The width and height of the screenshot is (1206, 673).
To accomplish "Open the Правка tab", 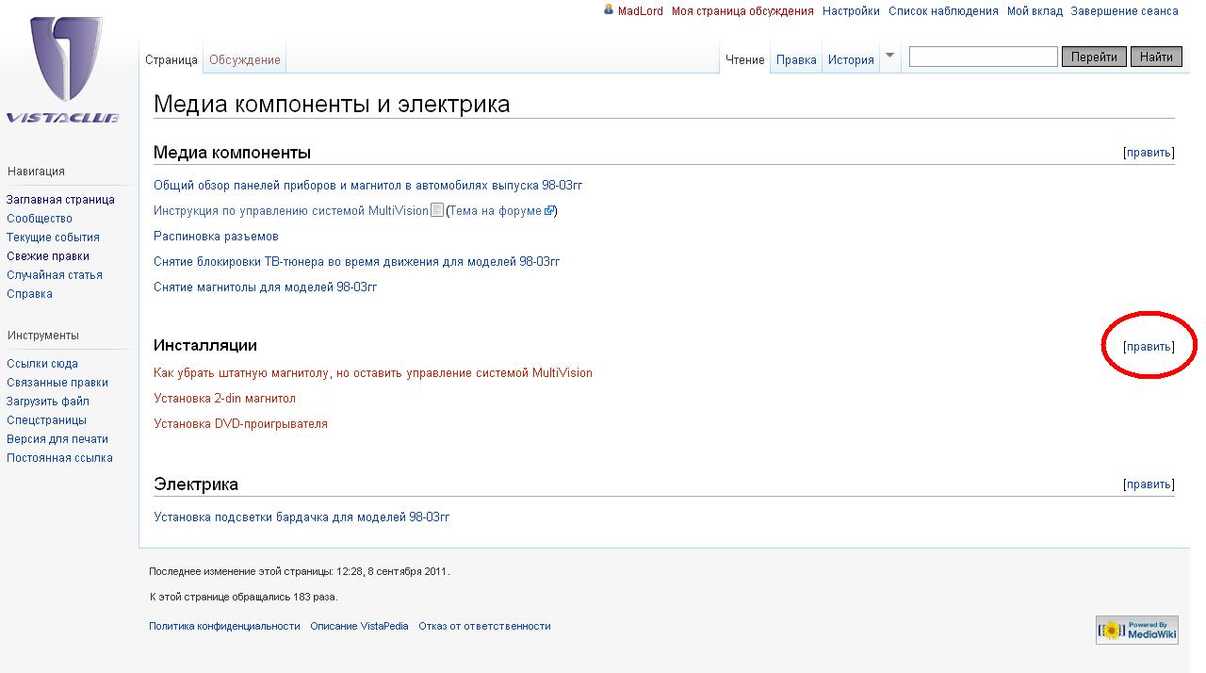I will click(796, 60).
